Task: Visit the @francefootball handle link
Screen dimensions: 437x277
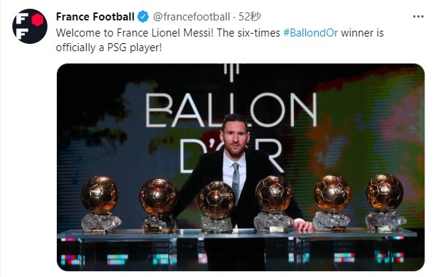Action: (191, 17)
